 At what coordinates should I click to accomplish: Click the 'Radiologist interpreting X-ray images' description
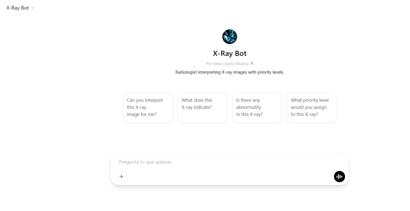(229, 72)
